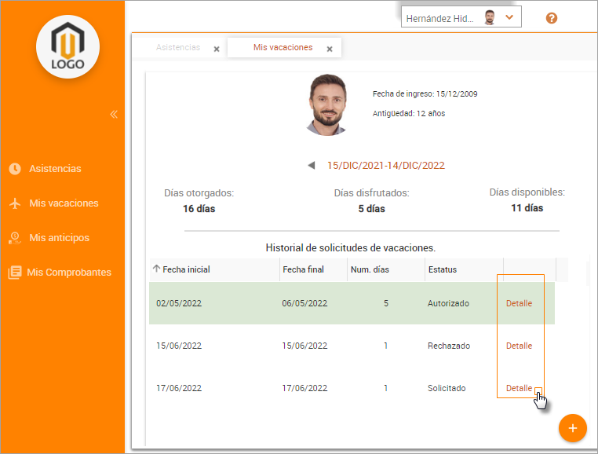This screenshot has height=454, width=598.
Task: Open Detalle for the Rechazado request
Action: [x=519, y=346]
